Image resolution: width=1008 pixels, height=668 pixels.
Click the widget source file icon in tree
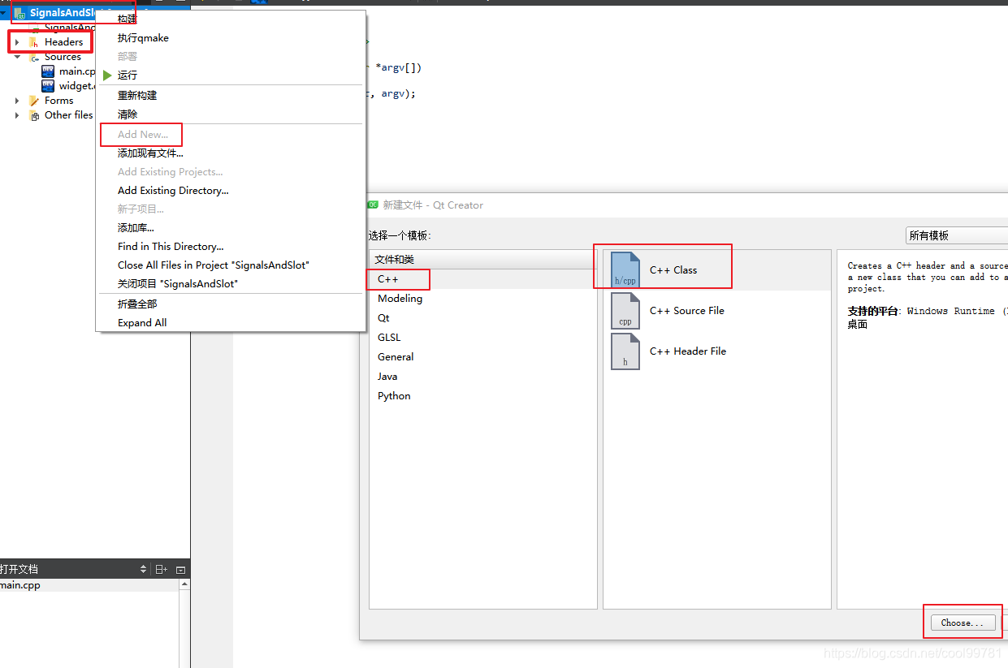pos(48,86)
